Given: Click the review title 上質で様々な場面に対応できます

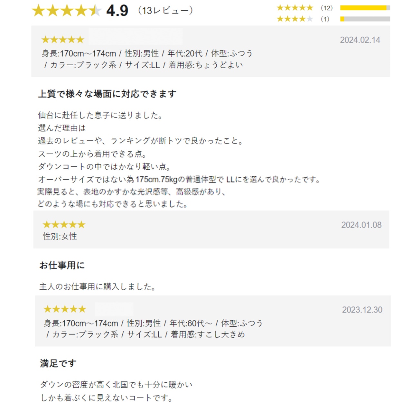Looking at the screenshot, I should pyautogui.click(x=107, y=94).
